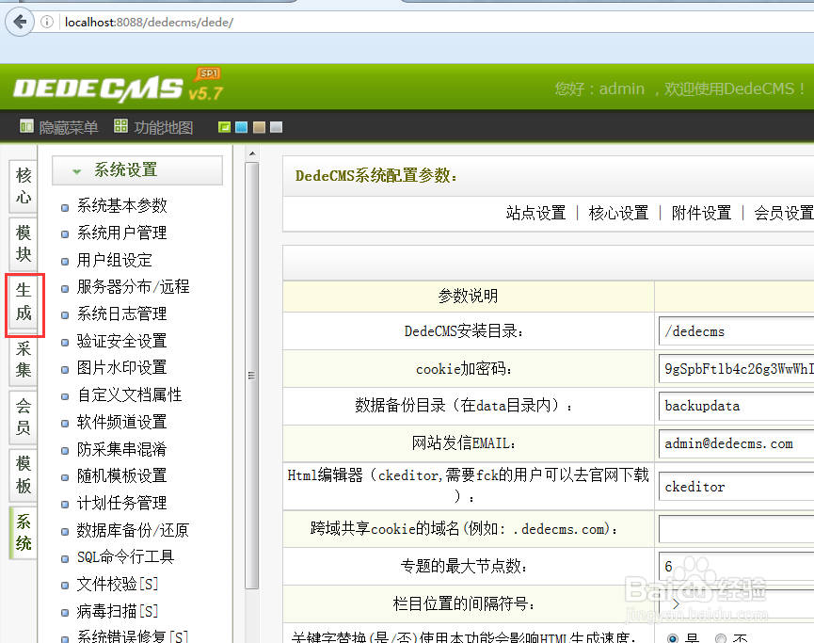The width and height of the screenshot is (814, 643).
Task: Click the DedeCMS安装目录 input field
Action: (736, 331)
